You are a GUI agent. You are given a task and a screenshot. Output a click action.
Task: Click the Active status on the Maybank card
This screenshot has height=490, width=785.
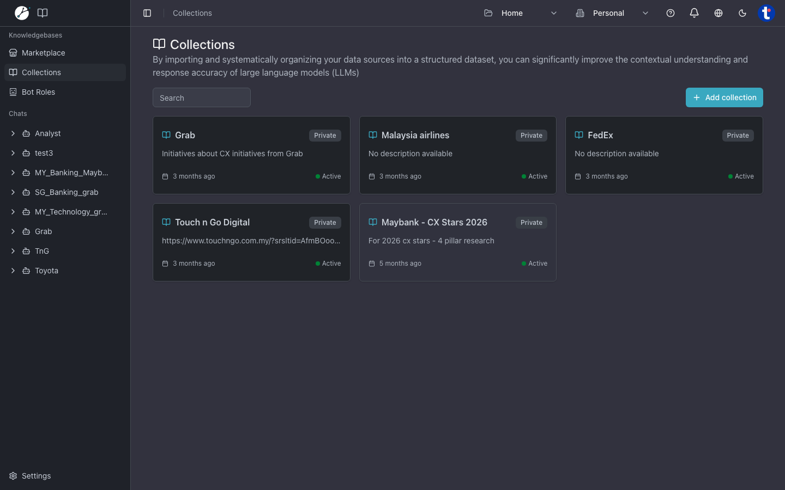tap(534, 264)
